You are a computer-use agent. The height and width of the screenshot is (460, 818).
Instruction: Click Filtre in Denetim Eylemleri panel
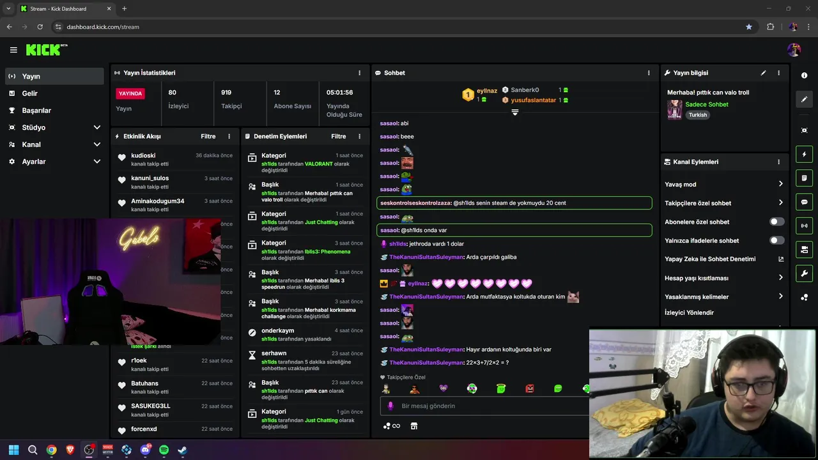338,136
